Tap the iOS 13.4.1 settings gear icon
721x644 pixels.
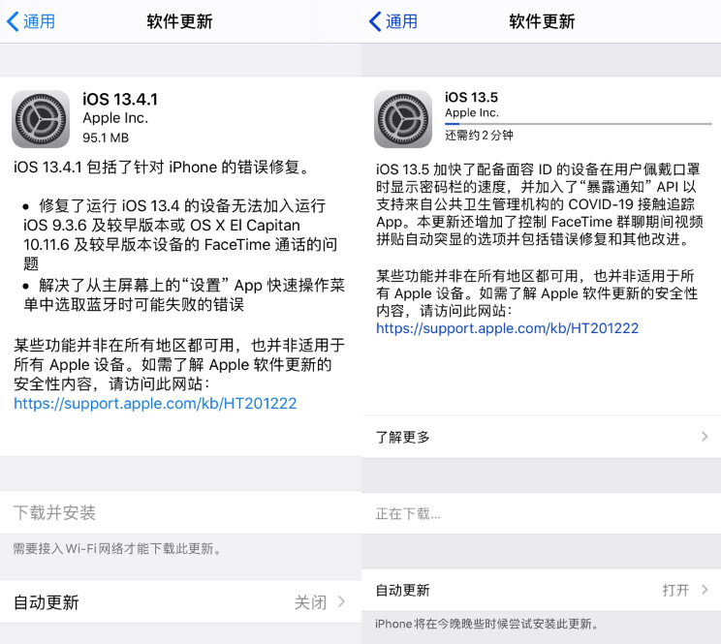pyautogui.click(x=41, y=119)
